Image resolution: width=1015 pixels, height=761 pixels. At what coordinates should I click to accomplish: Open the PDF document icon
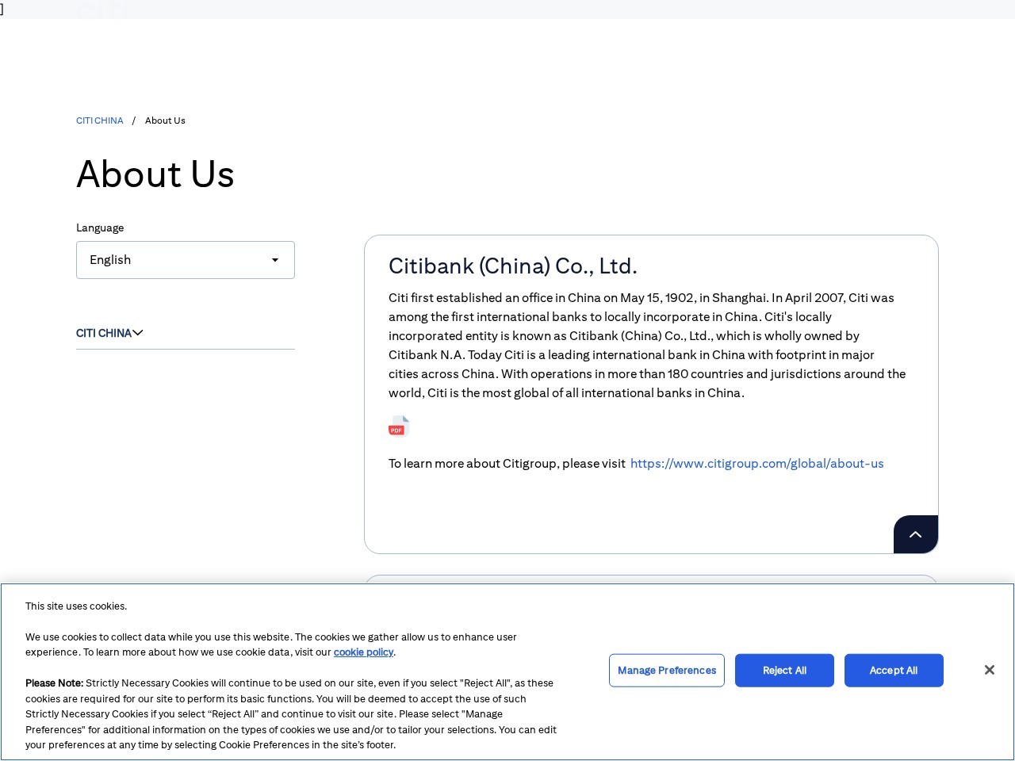point(398,426)
